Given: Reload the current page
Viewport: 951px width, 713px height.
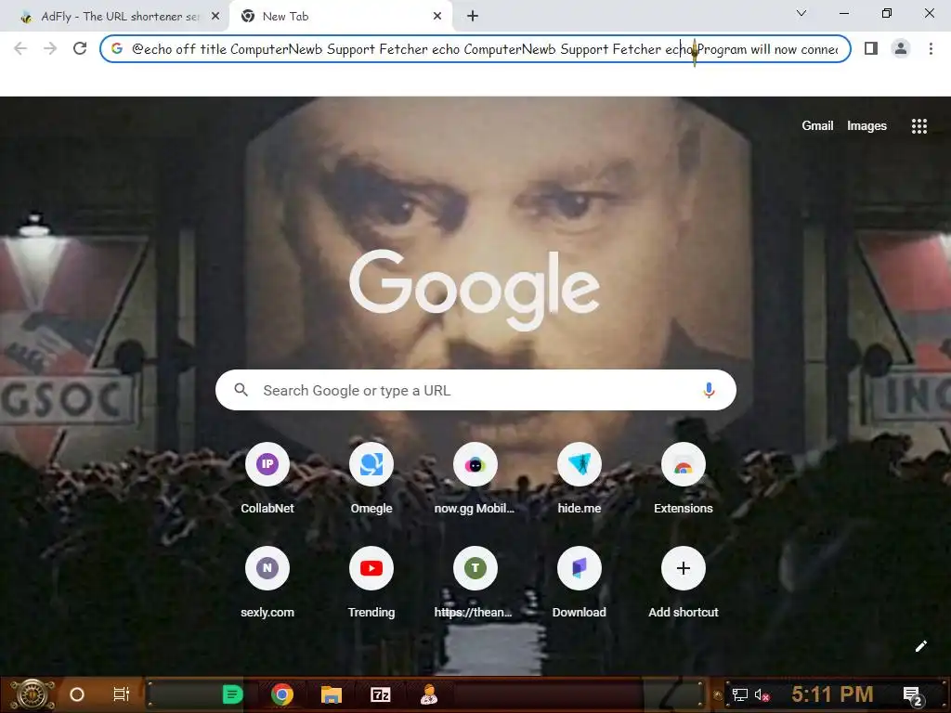Looking at the screenshot, I should [x=80, y=48].
